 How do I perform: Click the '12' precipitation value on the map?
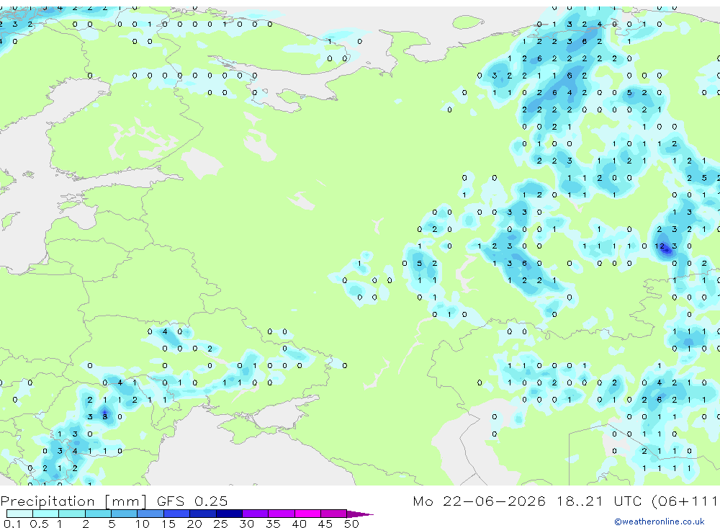click(660, 246)
